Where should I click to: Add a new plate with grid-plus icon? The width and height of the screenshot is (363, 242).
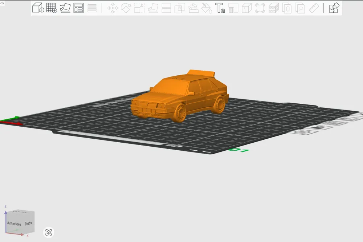(52, 8)
